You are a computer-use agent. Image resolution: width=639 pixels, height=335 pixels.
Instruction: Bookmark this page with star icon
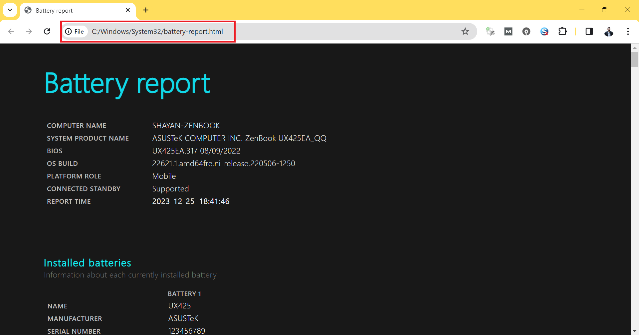pyautogui.click(x=465, y=32)
